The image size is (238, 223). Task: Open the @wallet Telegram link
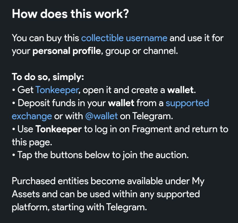[101, 116]
